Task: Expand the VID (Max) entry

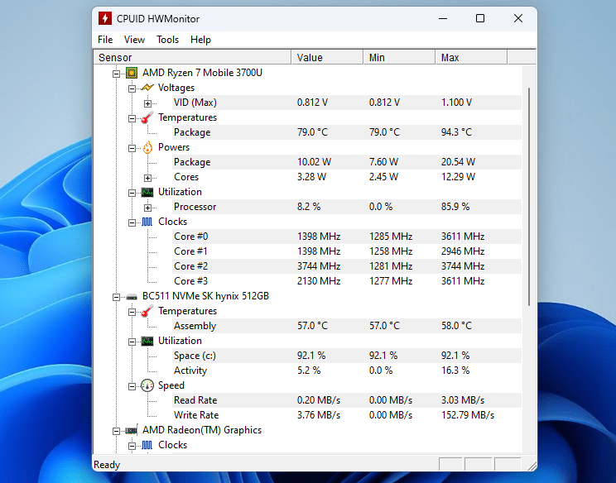Action: [x=147, y=103]
